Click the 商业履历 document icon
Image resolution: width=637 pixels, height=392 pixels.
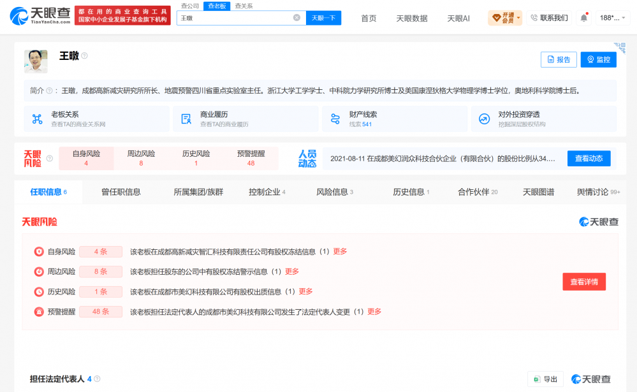point(186,119)
